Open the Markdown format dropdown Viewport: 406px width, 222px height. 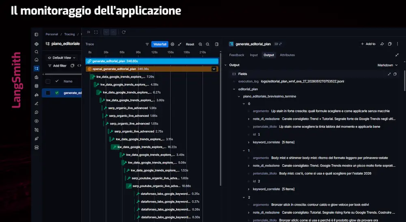click(387, 65)
